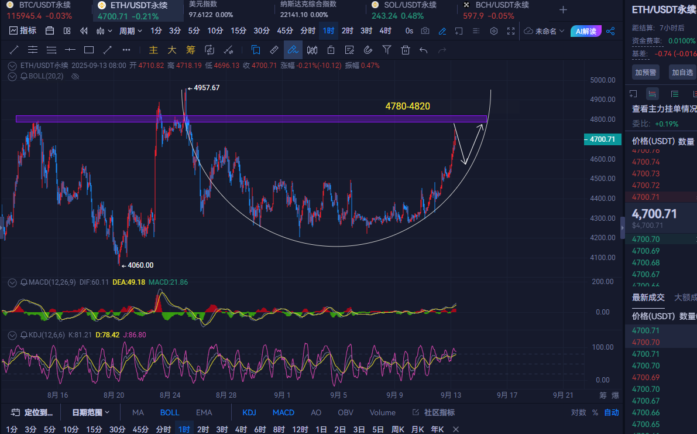Viewport: 697px width, 434px height.
Task: Toggle the Volume indicator in bottom bar
Action: click(x=383, y=413)
